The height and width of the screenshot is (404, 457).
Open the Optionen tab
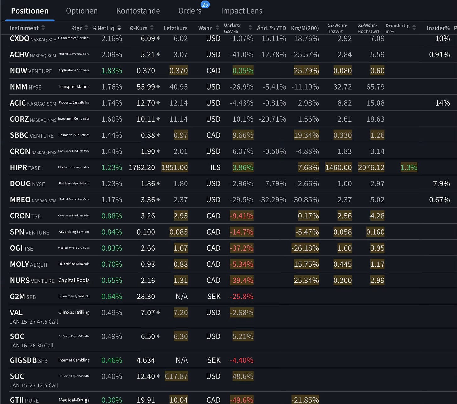(82, 11)
